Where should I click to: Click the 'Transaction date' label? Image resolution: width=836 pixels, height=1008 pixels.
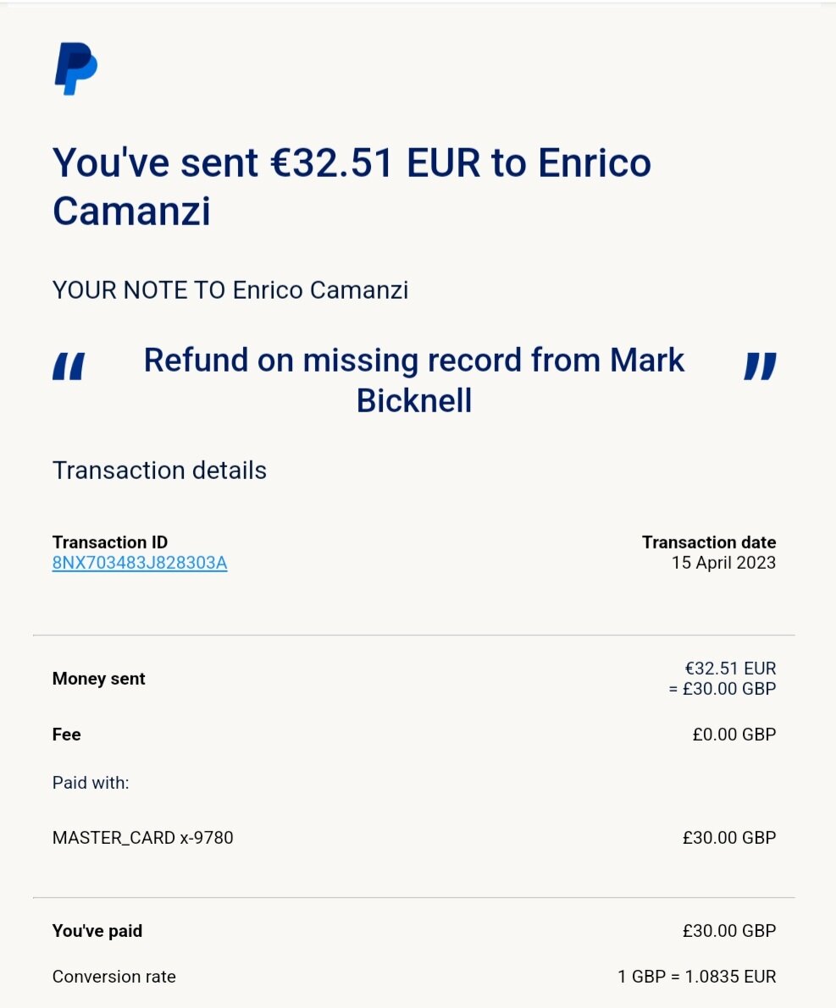point(709,542)
